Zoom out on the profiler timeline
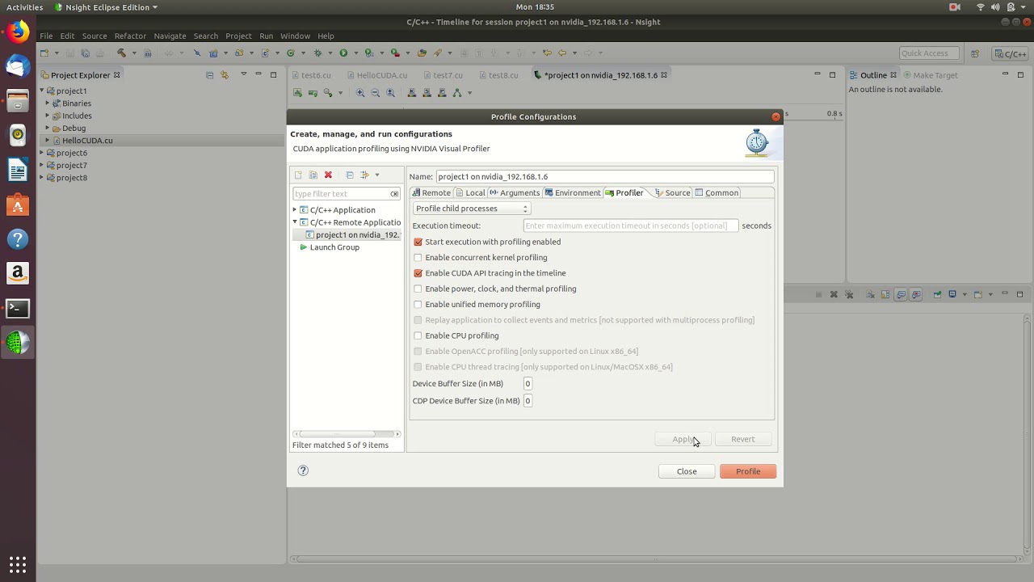This screenshot has width=1034, height=582. (376, 93)
